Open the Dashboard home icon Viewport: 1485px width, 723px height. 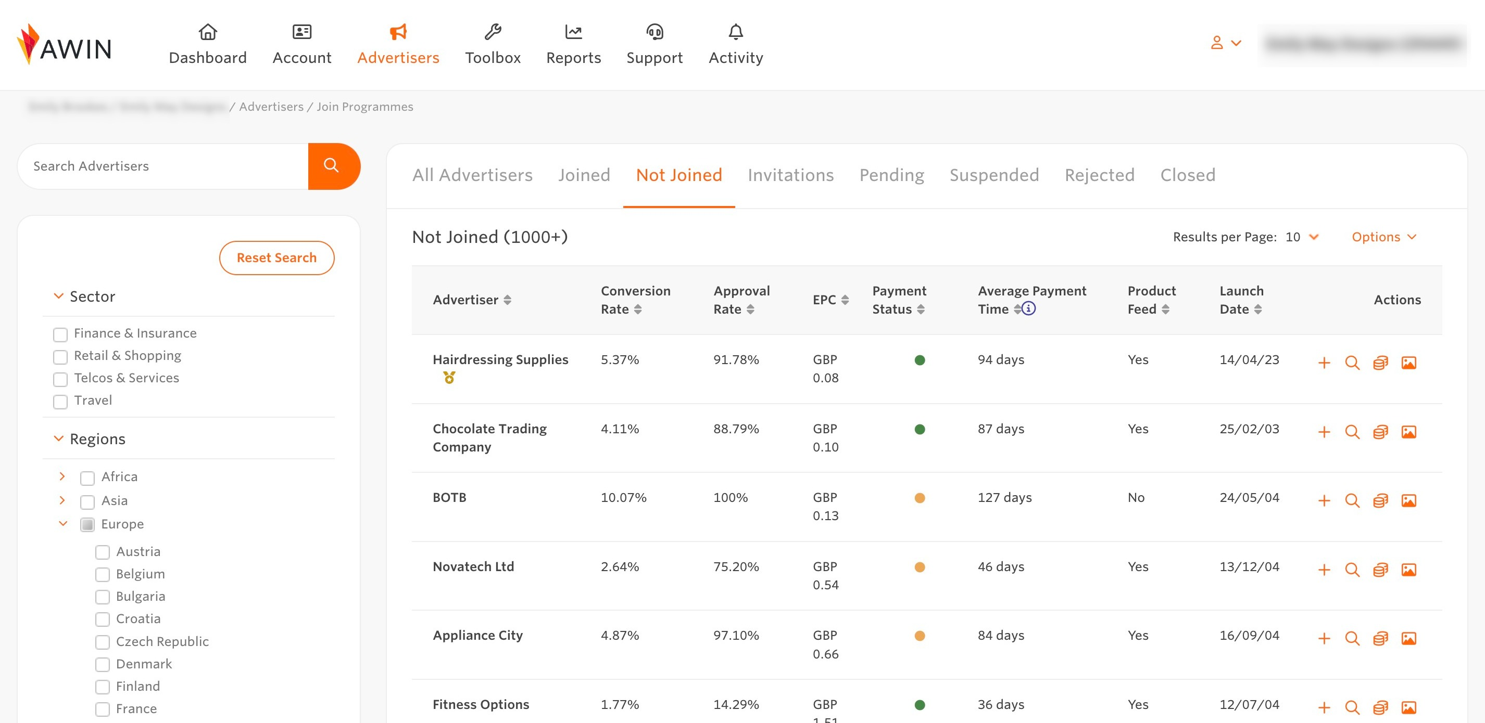point(208,32)
